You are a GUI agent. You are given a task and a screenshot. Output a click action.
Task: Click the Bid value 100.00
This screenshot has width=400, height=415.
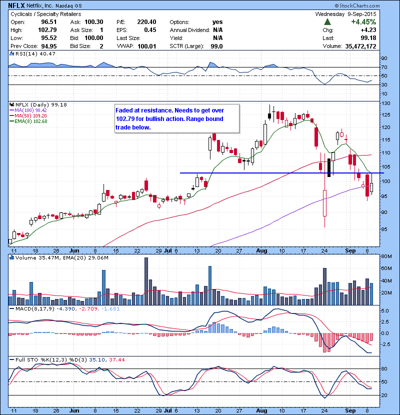tap(94, 38)
